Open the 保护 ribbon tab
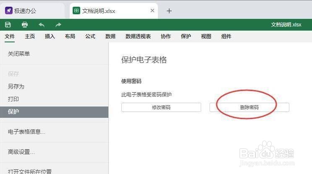The width and height of the screenshot is (312, 174). pyautogui.click(x=186, y=36)
